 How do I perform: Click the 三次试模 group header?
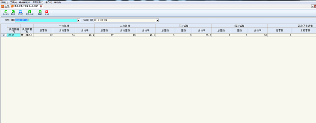(183, 26)
